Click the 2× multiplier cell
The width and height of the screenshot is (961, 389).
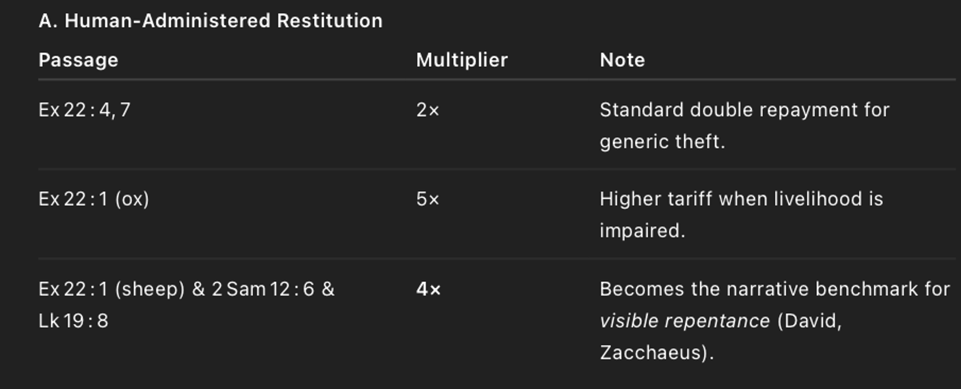pyautogui.click(x=428, y=110)
